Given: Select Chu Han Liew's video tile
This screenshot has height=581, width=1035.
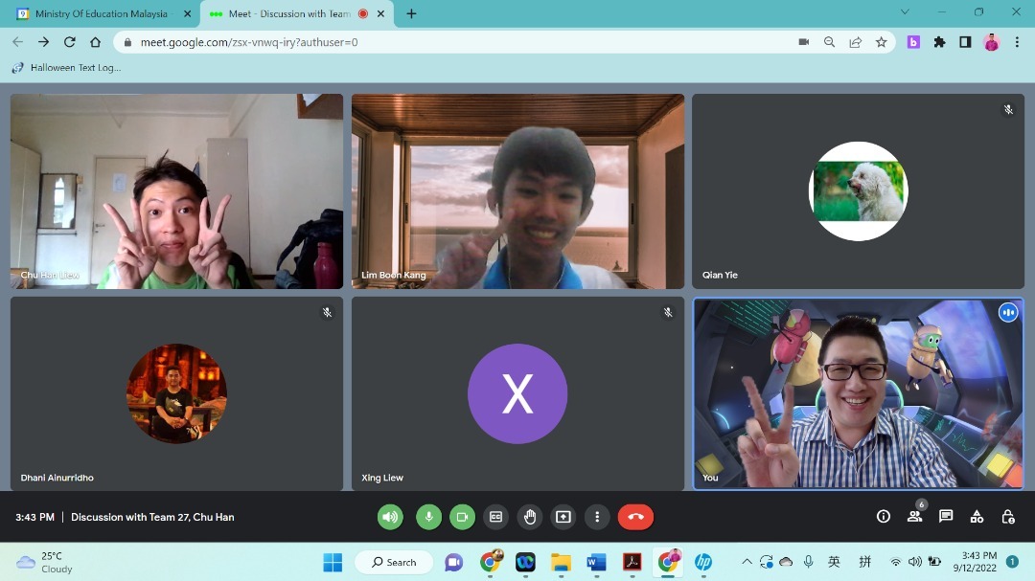Looking at the screenshot, I should click(x=177, y=191).
